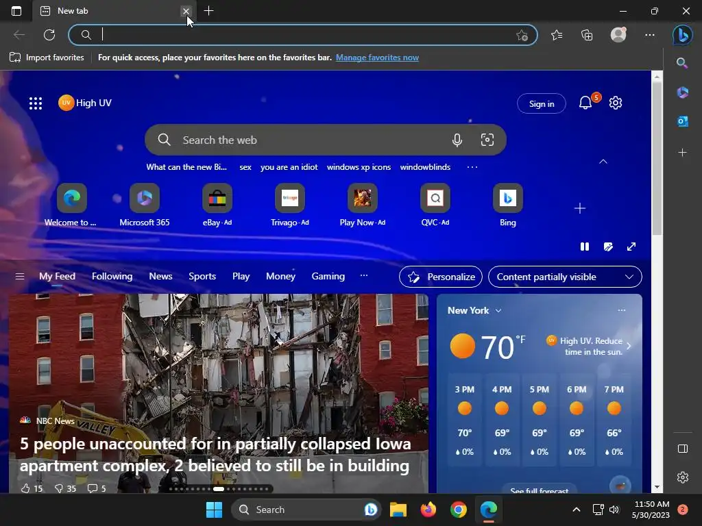Launch Chrome from the taskbar
This screenshot has height=526, width=702.
coord(459,510)
